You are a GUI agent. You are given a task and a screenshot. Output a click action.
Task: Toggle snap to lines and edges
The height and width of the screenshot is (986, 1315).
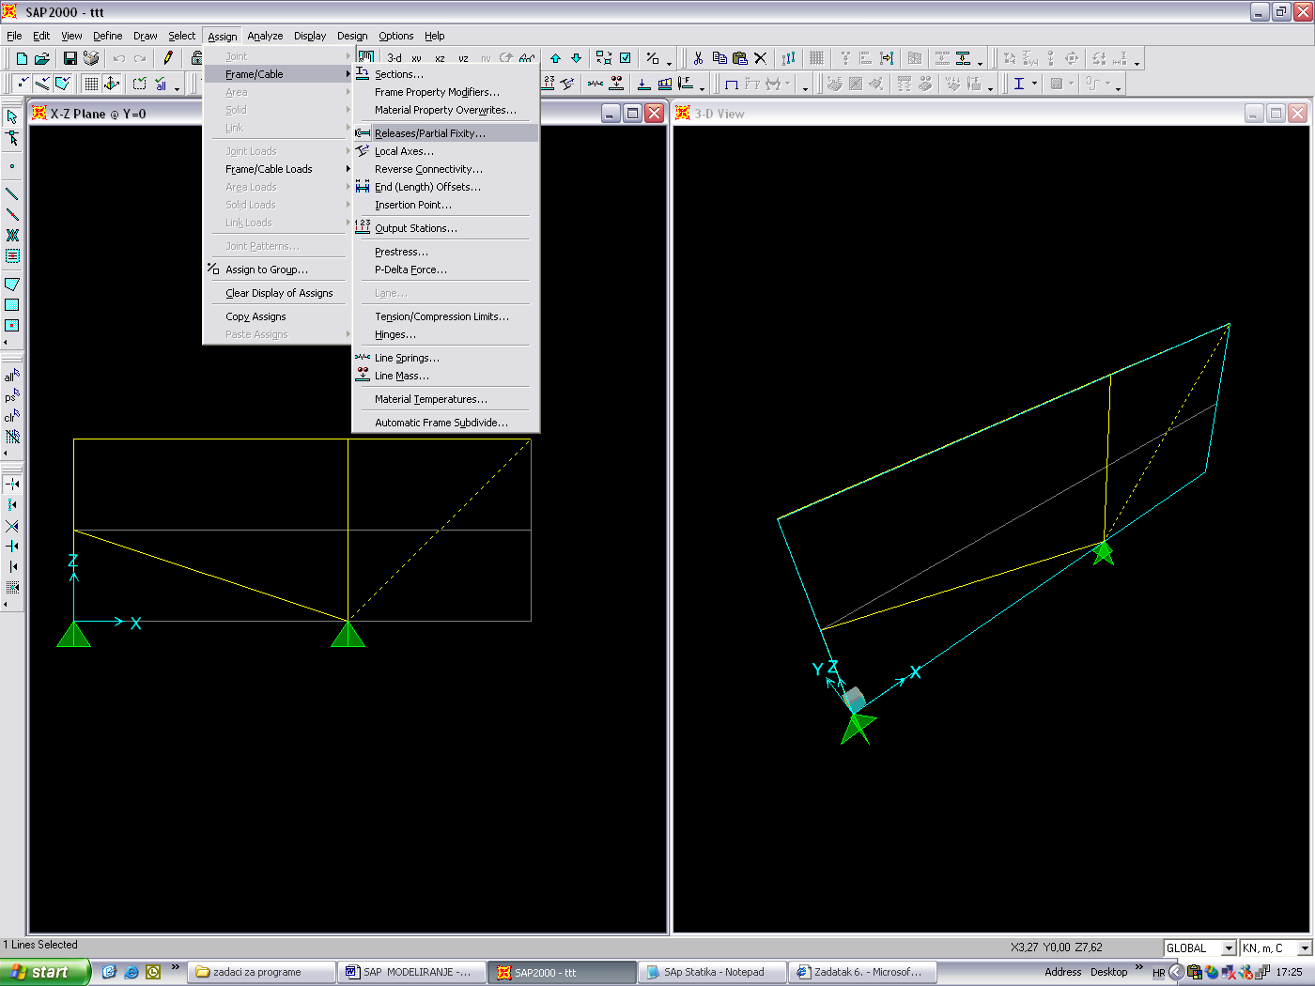pyautogui.click(x=12, y=566)
